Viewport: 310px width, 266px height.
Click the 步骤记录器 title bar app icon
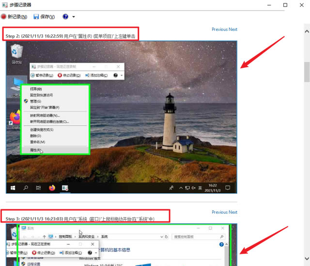point(5,5)
